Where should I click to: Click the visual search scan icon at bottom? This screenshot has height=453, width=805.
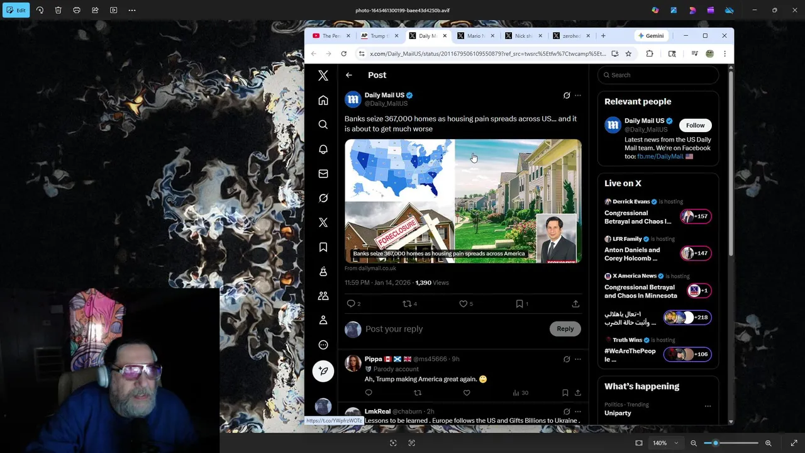pyautogui.click(x=393, y=443)
